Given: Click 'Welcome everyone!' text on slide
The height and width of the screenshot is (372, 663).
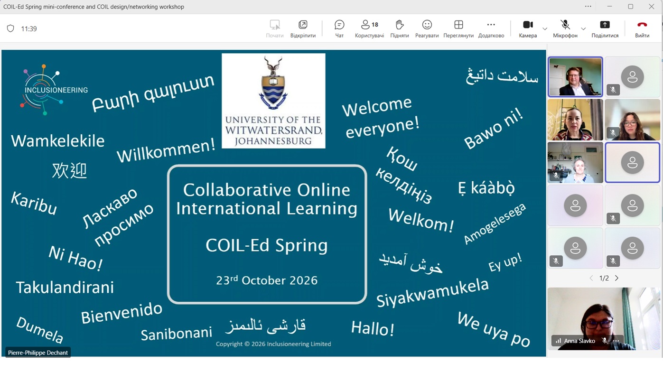Looking at the screenshot, I should coord(381,117).
